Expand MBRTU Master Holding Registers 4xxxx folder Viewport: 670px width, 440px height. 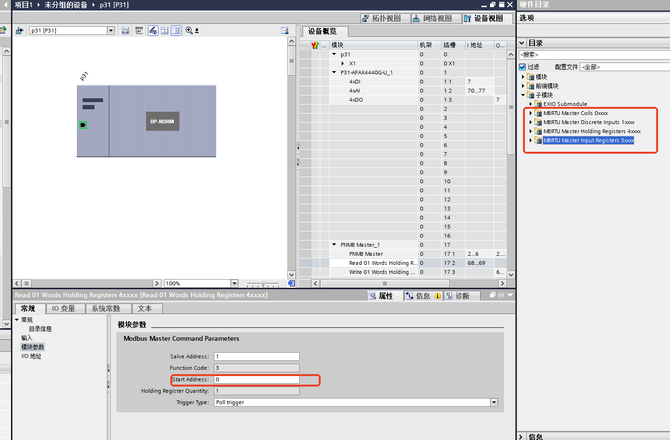coord(531,131)
